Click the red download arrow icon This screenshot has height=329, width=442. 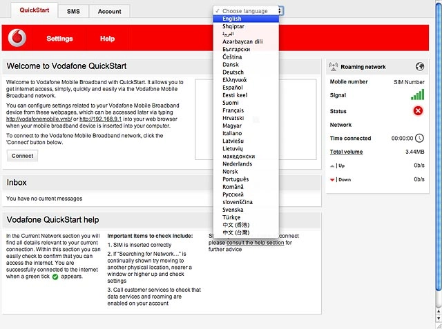pyautogui.click(x=332, y=180)
